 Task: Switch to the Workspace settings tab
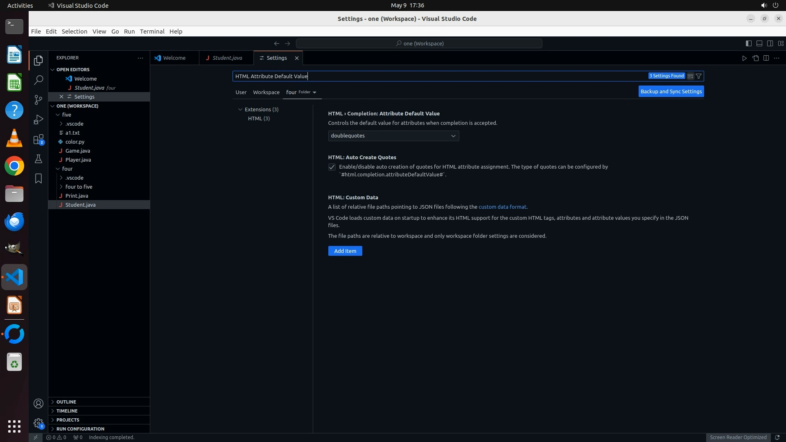[x=266, y=92]
